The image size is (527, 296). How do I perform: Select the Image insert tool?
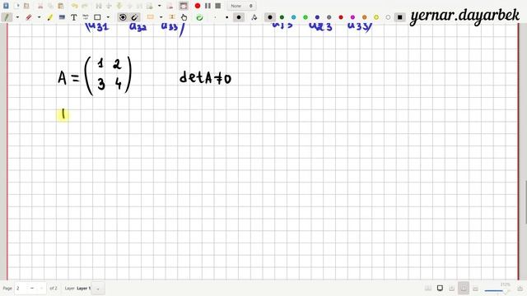pos(62,17)
